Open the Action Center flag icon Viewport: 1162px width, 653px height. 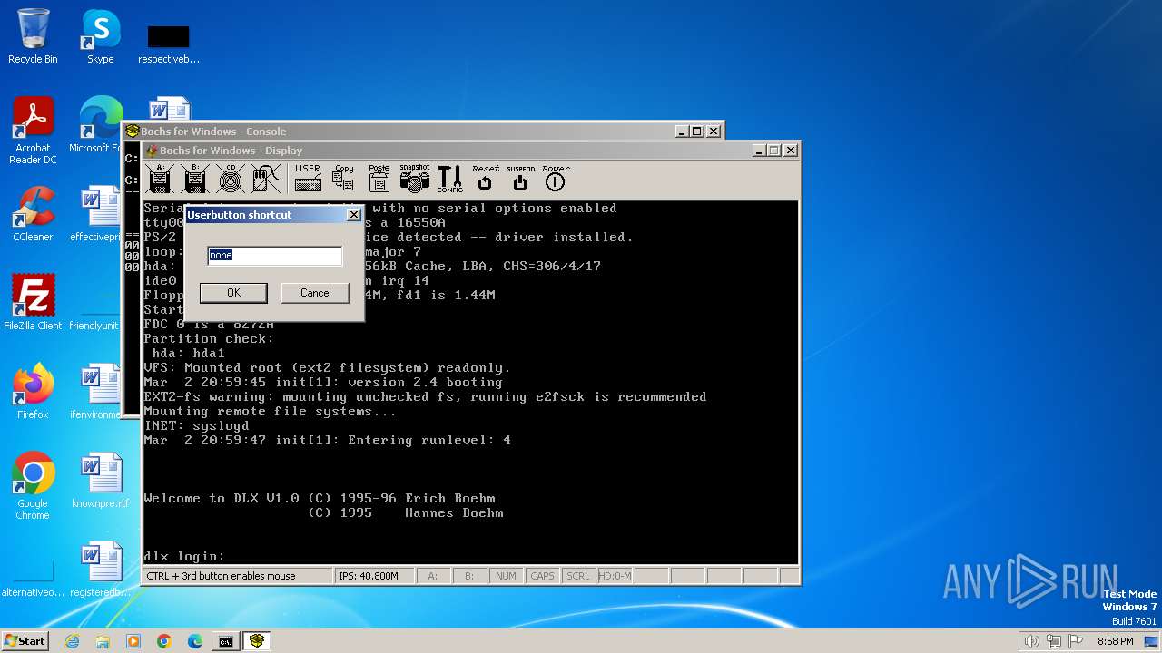click(1074, 641)
